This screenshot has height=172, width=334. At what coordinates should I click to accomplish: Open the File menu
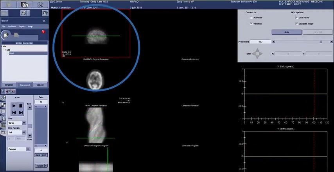pyautogui.click(x=4, y=27)
